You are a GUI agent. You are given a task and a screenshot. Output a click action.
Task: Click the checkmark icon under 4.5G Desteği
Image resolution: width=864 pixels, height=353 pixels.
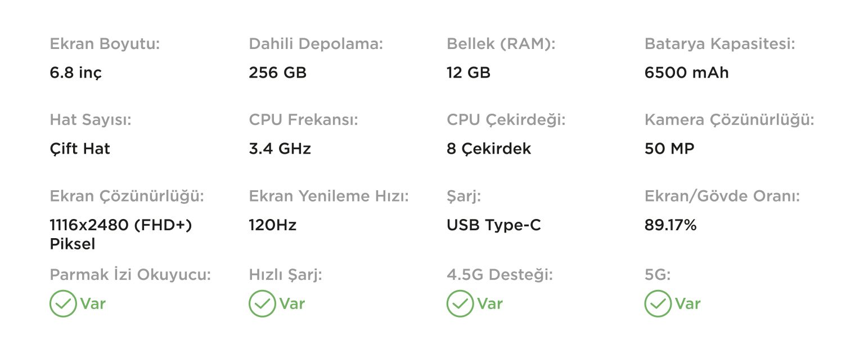(x=460, y=304)
